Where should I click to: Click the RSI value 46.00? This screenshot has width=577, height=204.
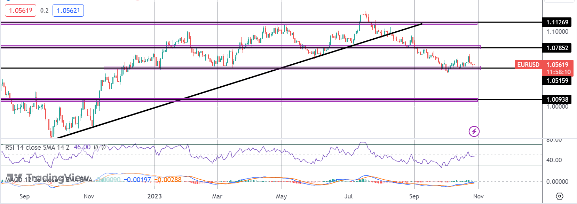[82, 147]
